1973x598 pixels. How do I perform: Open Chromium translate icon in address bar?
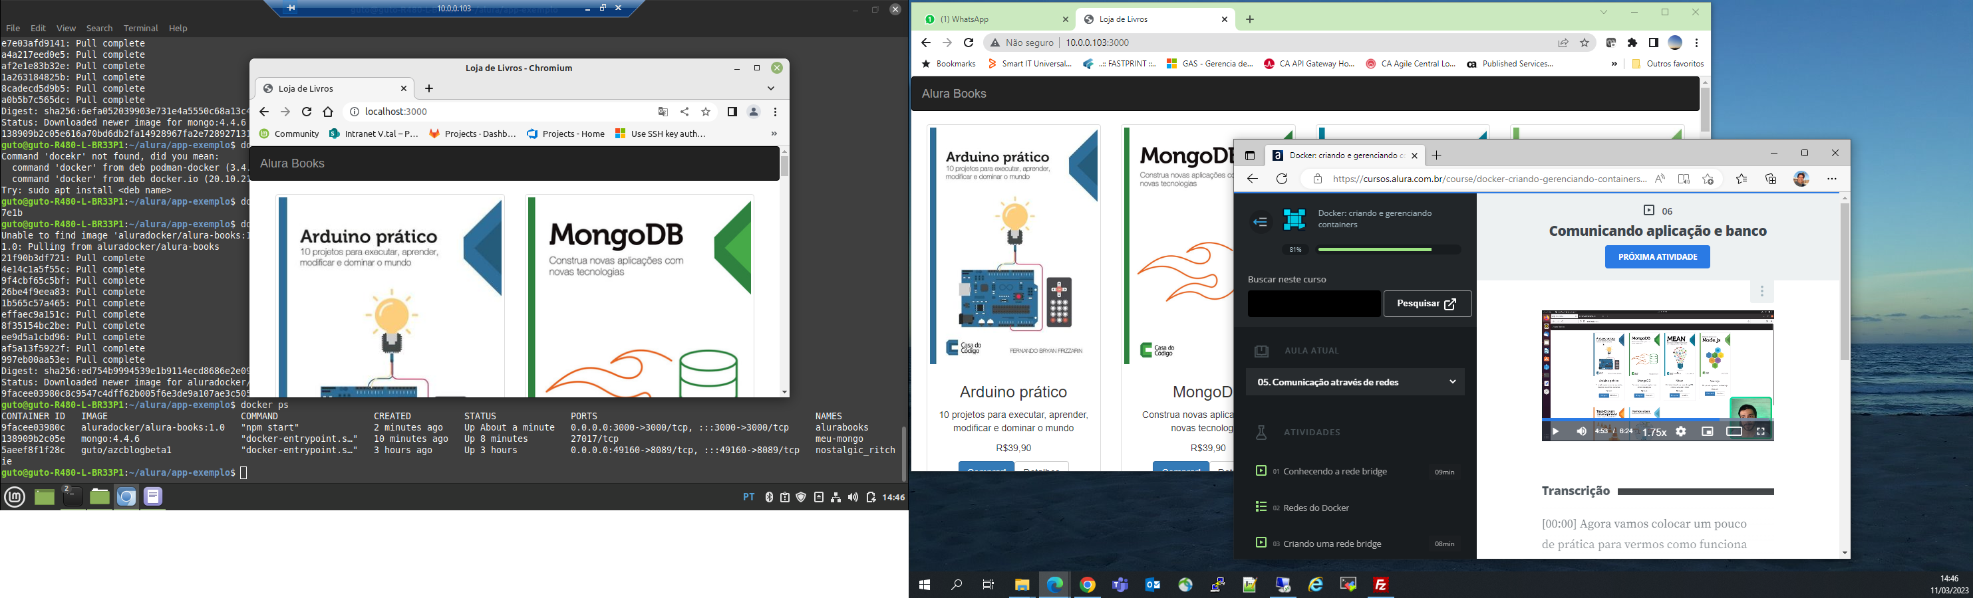[x=663, y=112]
